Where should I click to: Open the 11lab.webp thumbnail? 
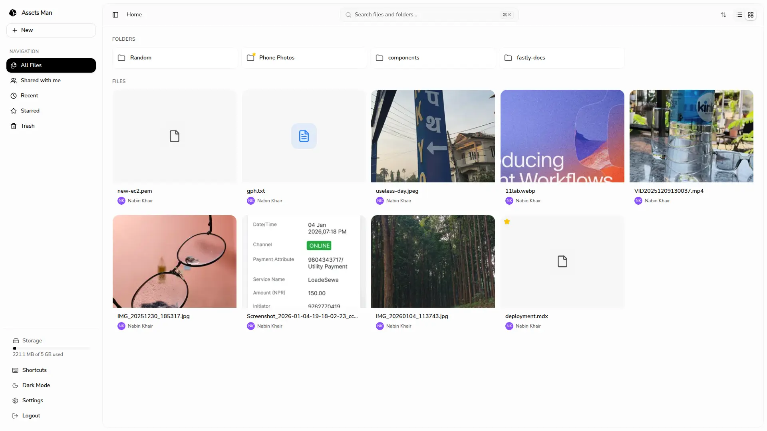tap(562, 136)
